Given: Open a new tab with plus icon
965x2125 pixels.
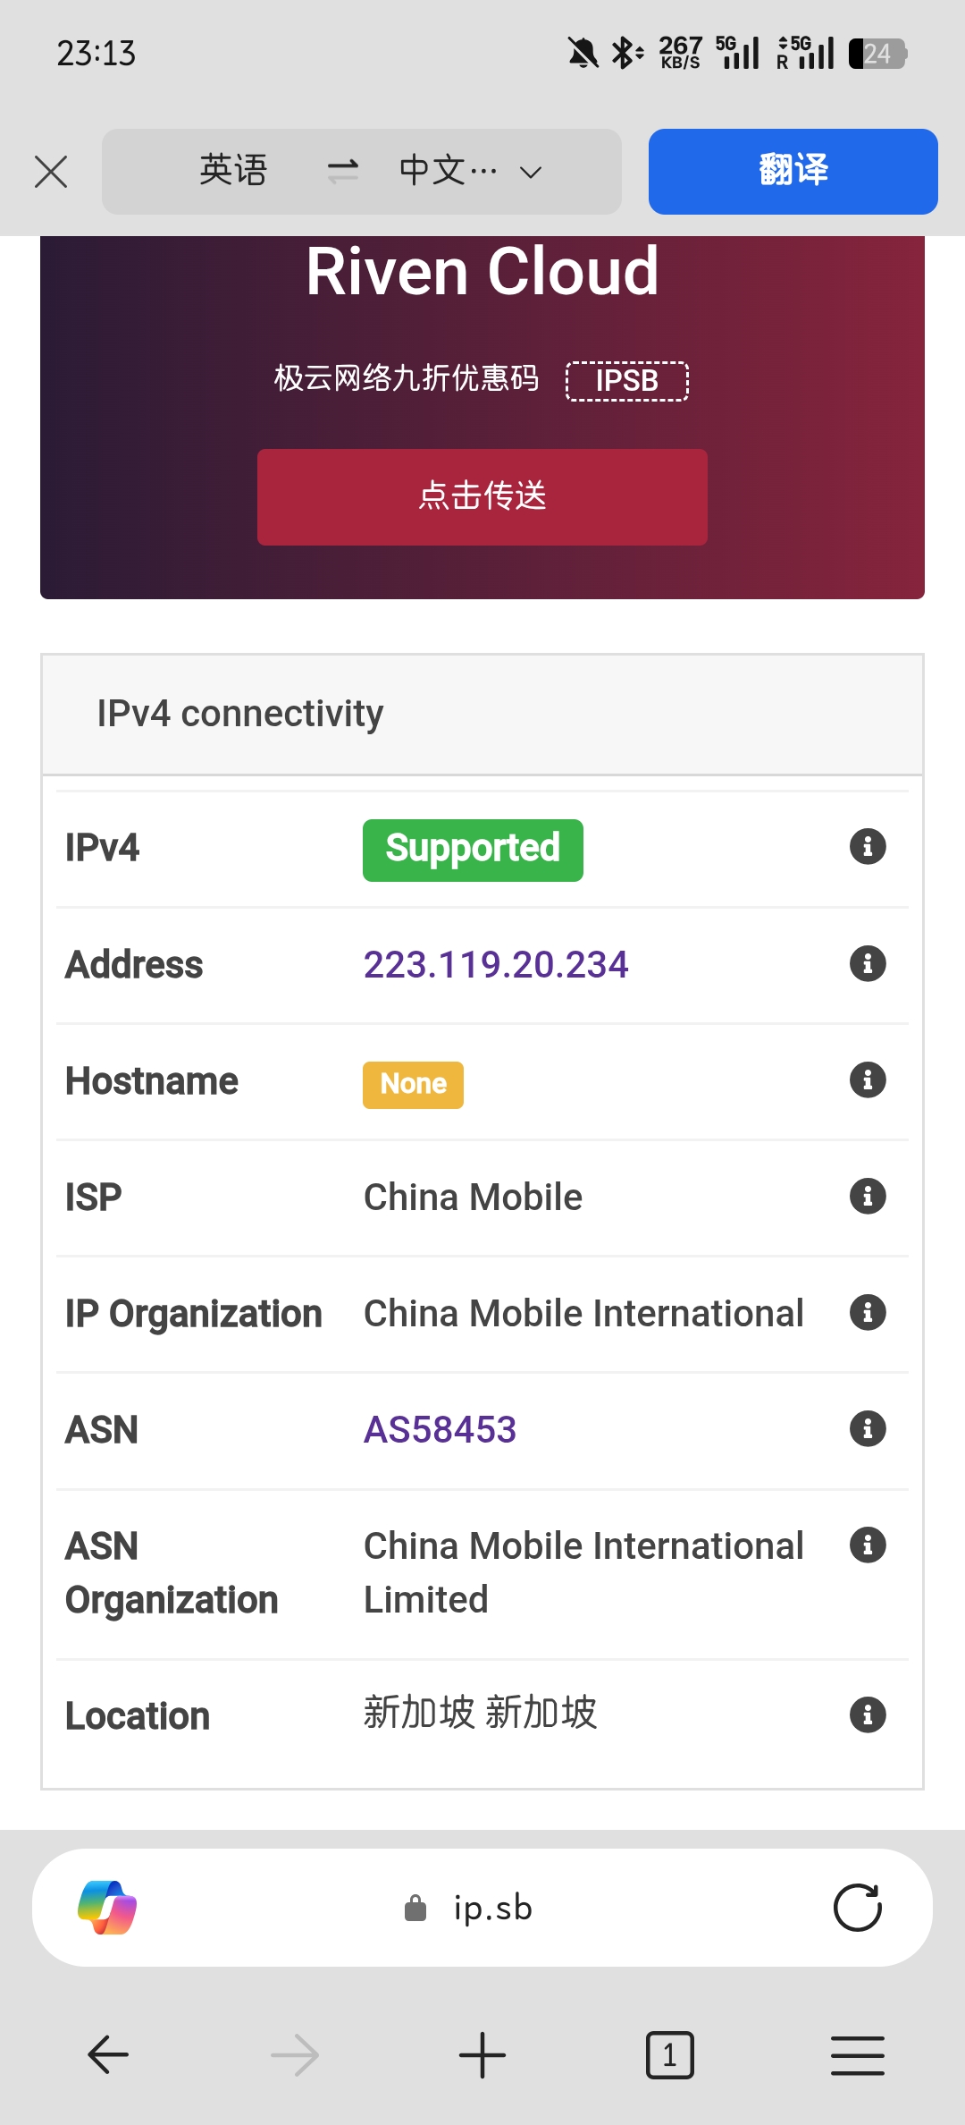Looking at the screenshot, I should click(482, 2054).
